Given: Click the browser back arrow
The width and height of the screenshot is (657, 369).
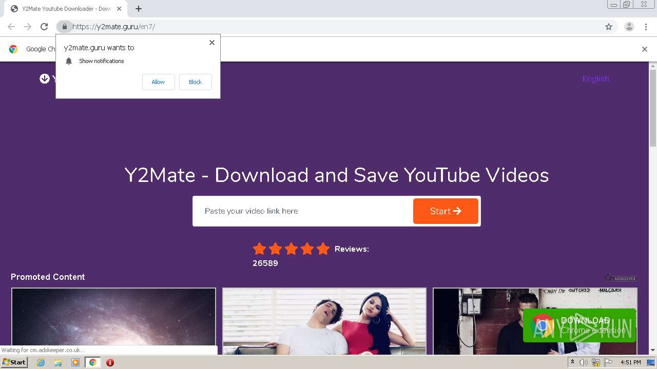Looking at the screenshot, I should pyautogui.click(x=11, y=27).
